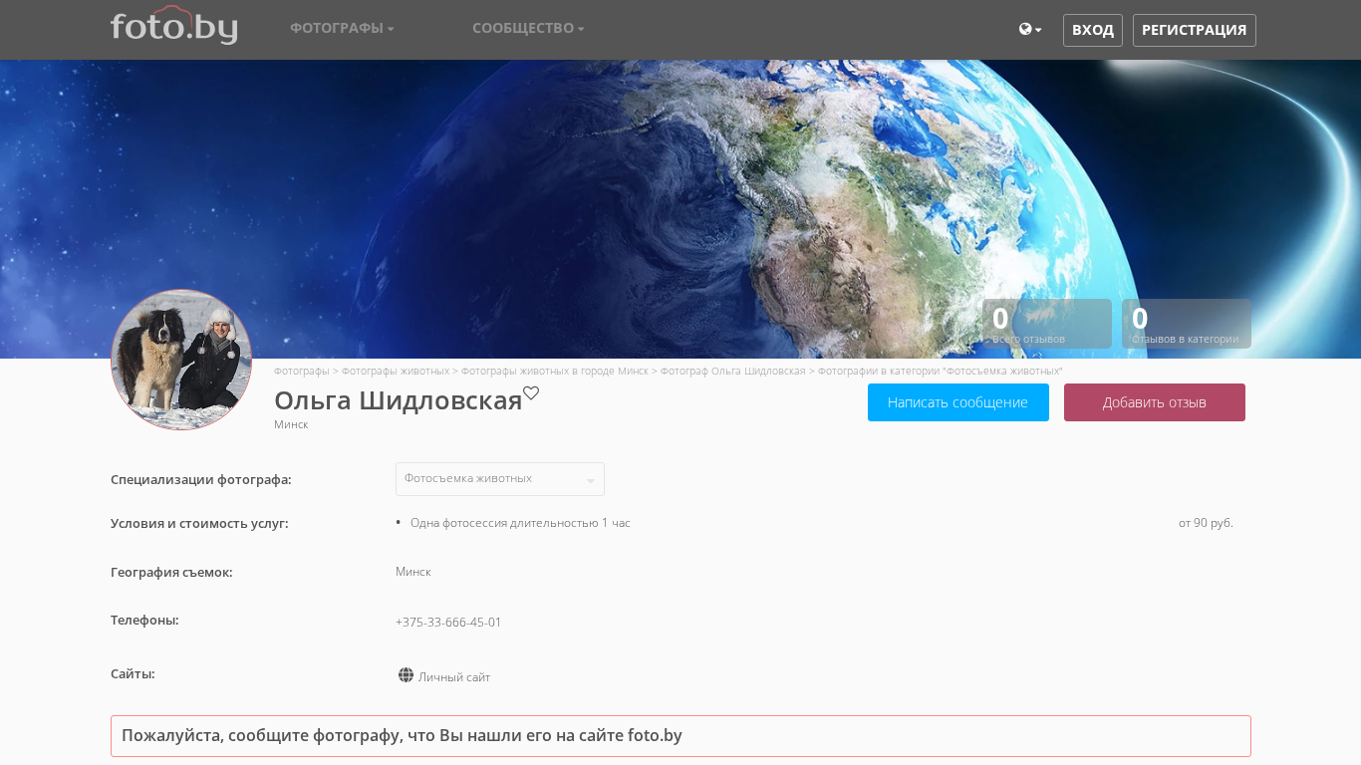Click the ВХОД login button
This screenshot has width=1361, height=765.
[x=1093, y=30]
